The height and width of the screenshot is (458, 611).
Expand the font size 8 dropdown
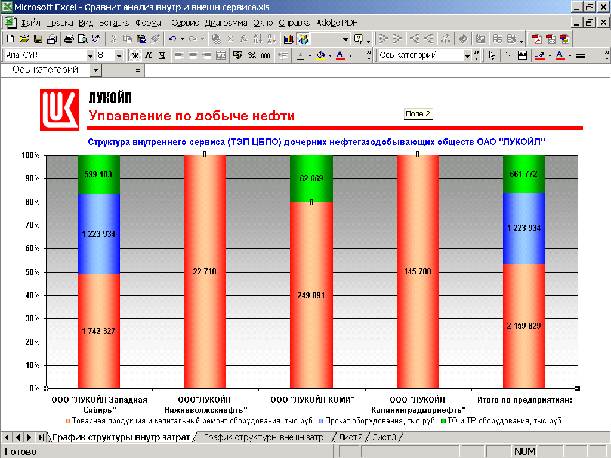tap(119, 55)
